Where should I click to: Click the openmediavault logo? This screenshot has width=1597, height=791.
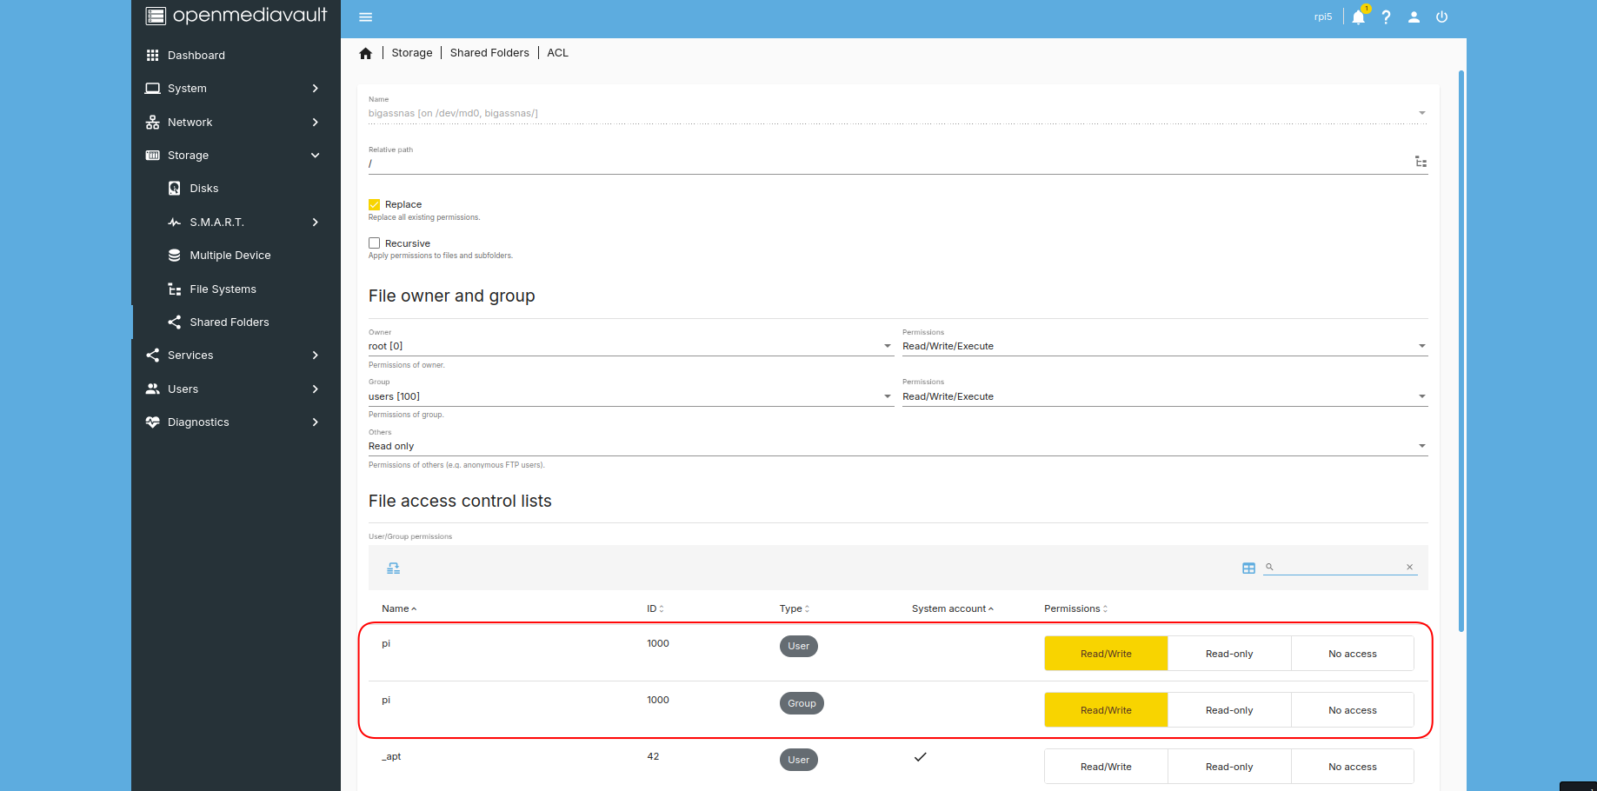[236, 16]
